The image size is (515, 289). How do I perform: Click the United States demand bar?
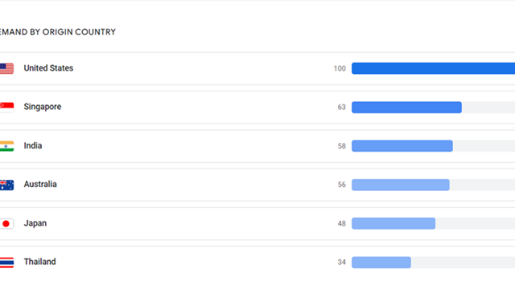tap(433, 68)
